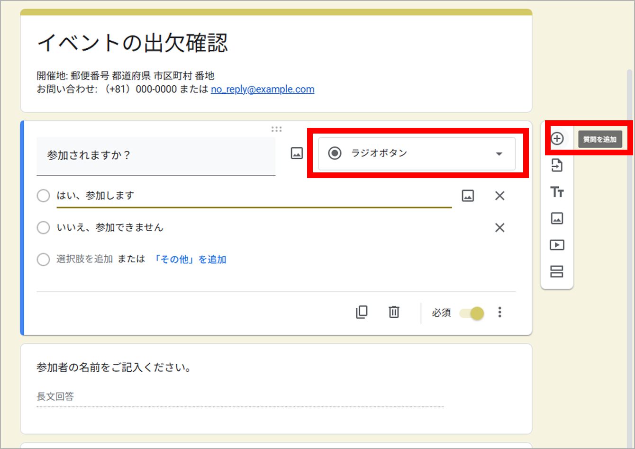Add image to the 'はい、参加します' option
The width and height of the screenshot is (635, 449).
(x=468, y=196)
